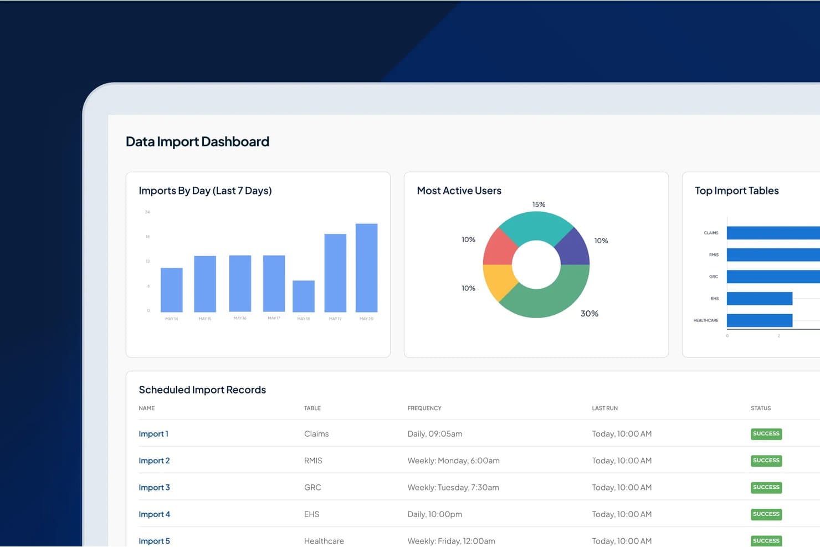
Task: Click the SUCCESS badge in Import 5 row
Action: pyautogui.click(x=766, y=541)
